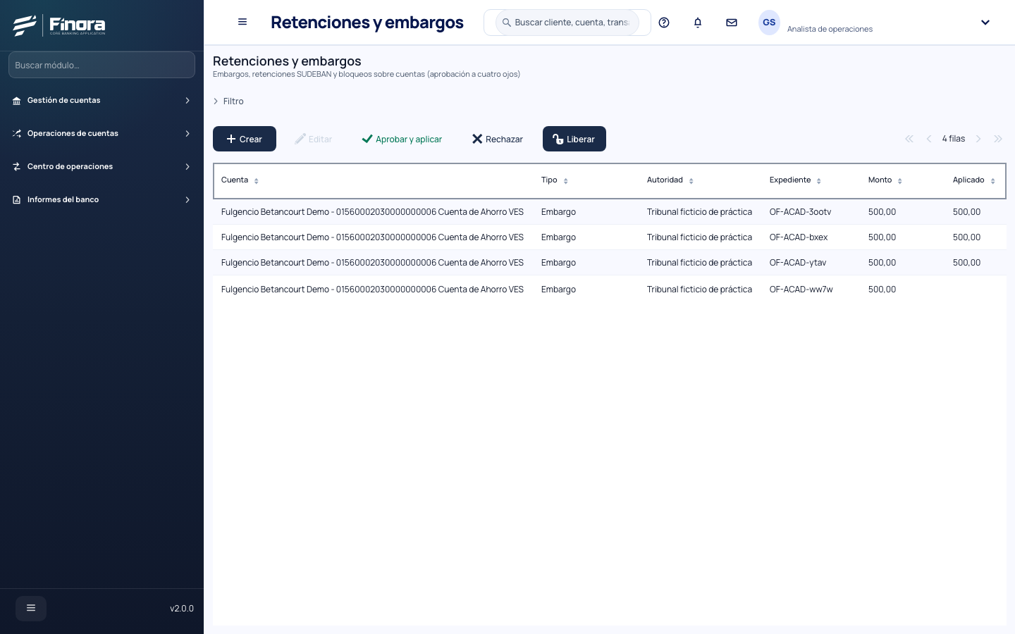Go to last page of table
The width and height of the screenshot is (1015, 634).
coord(998,139)
